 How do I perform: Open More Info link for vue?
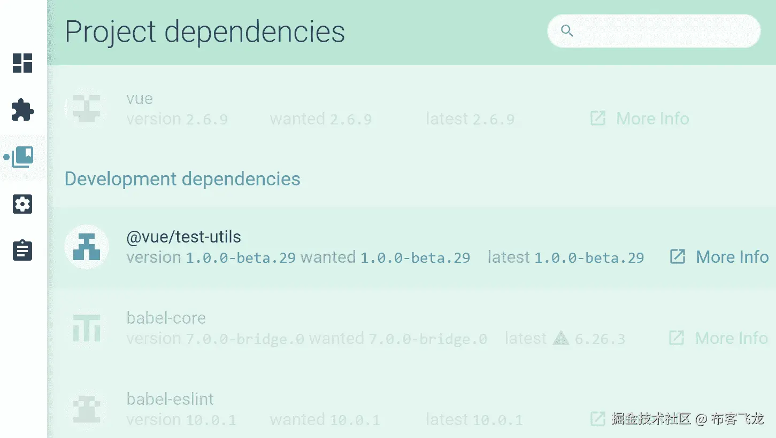(652, 119)
